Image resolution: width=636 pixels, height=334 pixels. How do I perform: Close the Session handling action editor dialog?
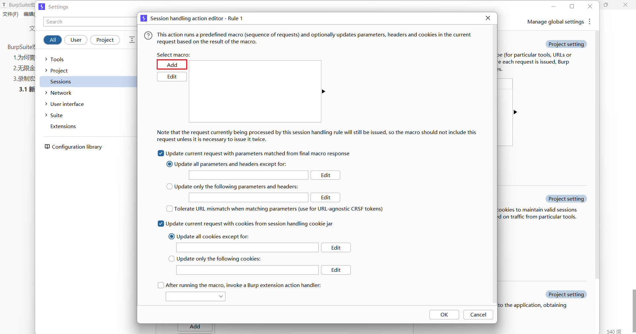(488, 18)
